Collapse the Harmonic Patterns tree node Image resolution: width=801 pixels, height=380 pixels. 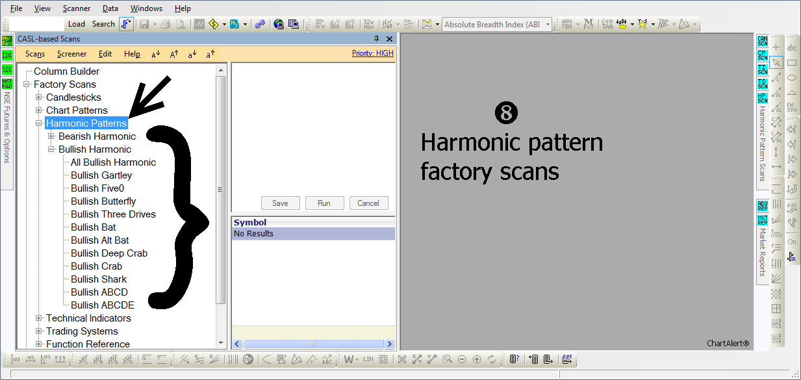pyautogui.click(x=39, y=123)
